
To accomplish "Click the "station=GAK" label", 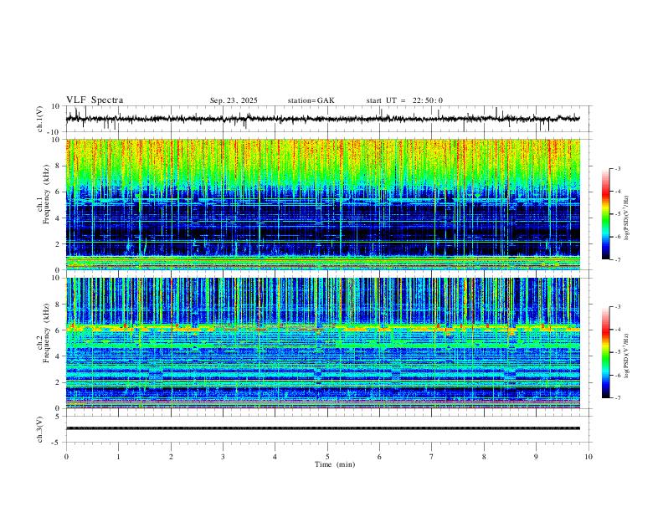I will 311,100.
